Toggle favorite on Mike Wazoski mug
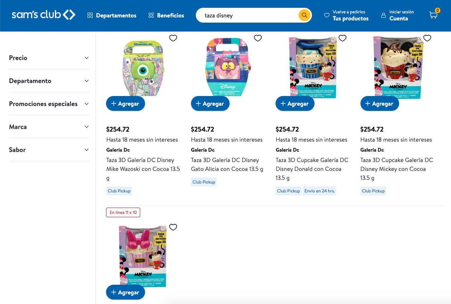451x304 pixels. tap(173, 38)
